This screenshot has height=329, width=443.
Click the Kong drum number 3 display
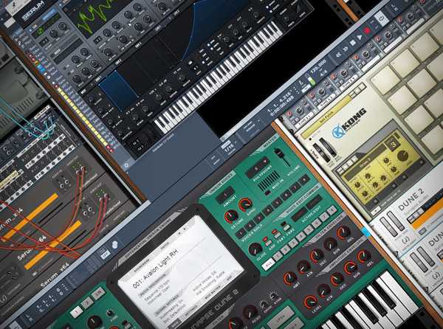coord(393,143)
